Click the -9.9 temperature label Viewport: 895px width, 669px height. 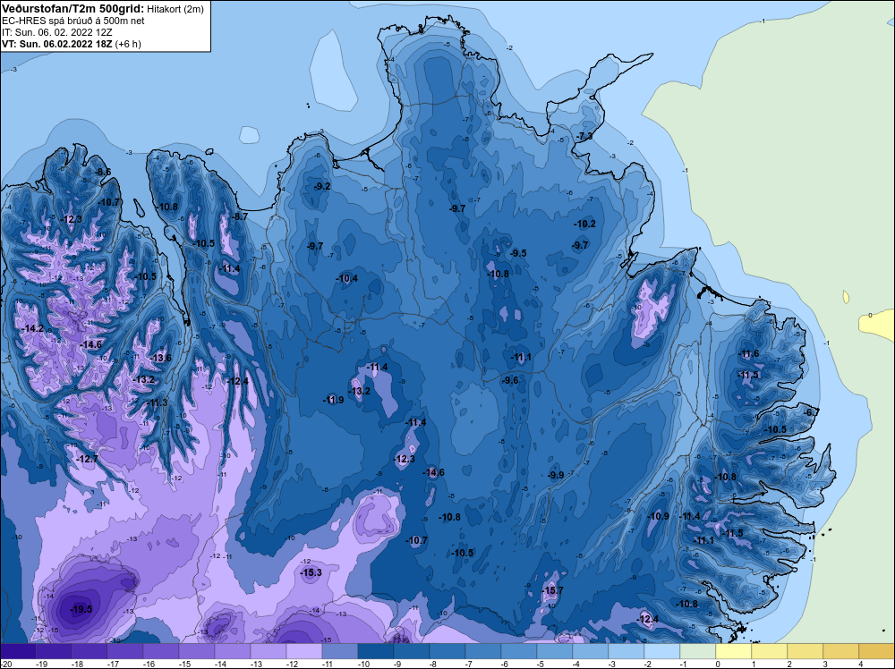coord(556,475)
